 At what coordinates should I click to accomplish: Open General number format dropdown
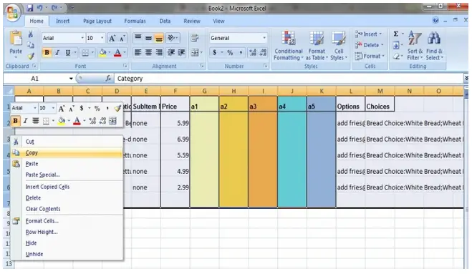[x=264, y=38]
